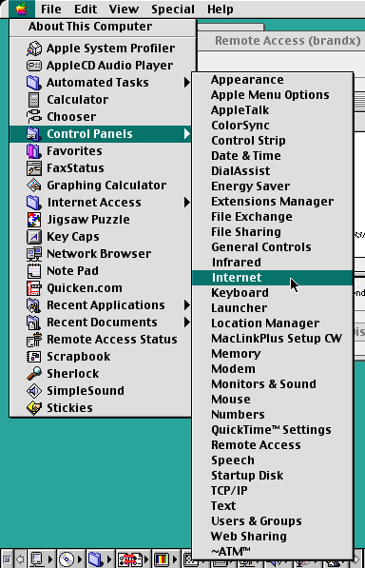
Task: Click the Jigsaw Puzzle icon
Action: click(x=34, y=220)
